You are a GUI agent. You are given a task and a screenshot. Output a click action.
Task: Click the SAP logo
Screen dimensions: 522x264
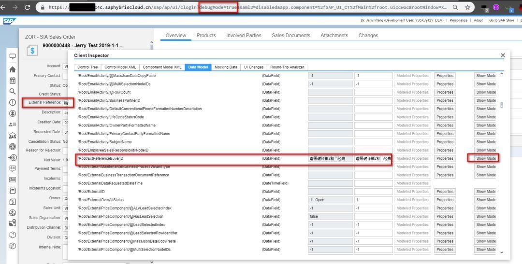point(9,21)
